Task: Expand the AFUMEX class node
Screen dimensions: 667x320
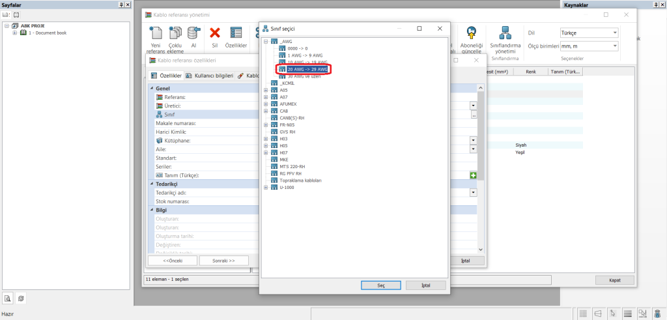Action: coord(266,104)
